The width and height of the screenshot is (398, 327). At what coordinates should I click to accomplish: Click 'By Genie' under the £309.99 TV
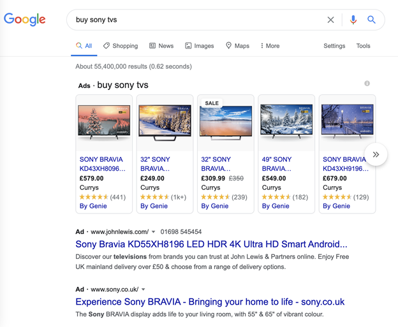point(215,206)
